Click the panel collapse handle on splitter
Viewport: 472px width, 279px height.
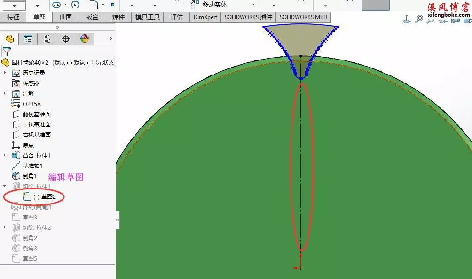point(118,220)
